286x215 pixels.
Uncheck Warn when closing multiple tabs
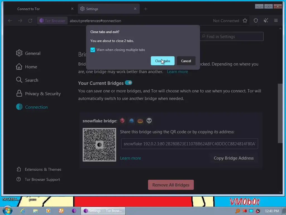tap(93, 50)
